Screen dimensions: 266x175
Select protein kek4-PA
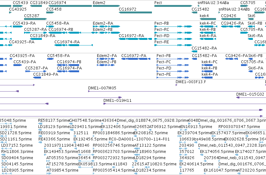coord(207,78)
